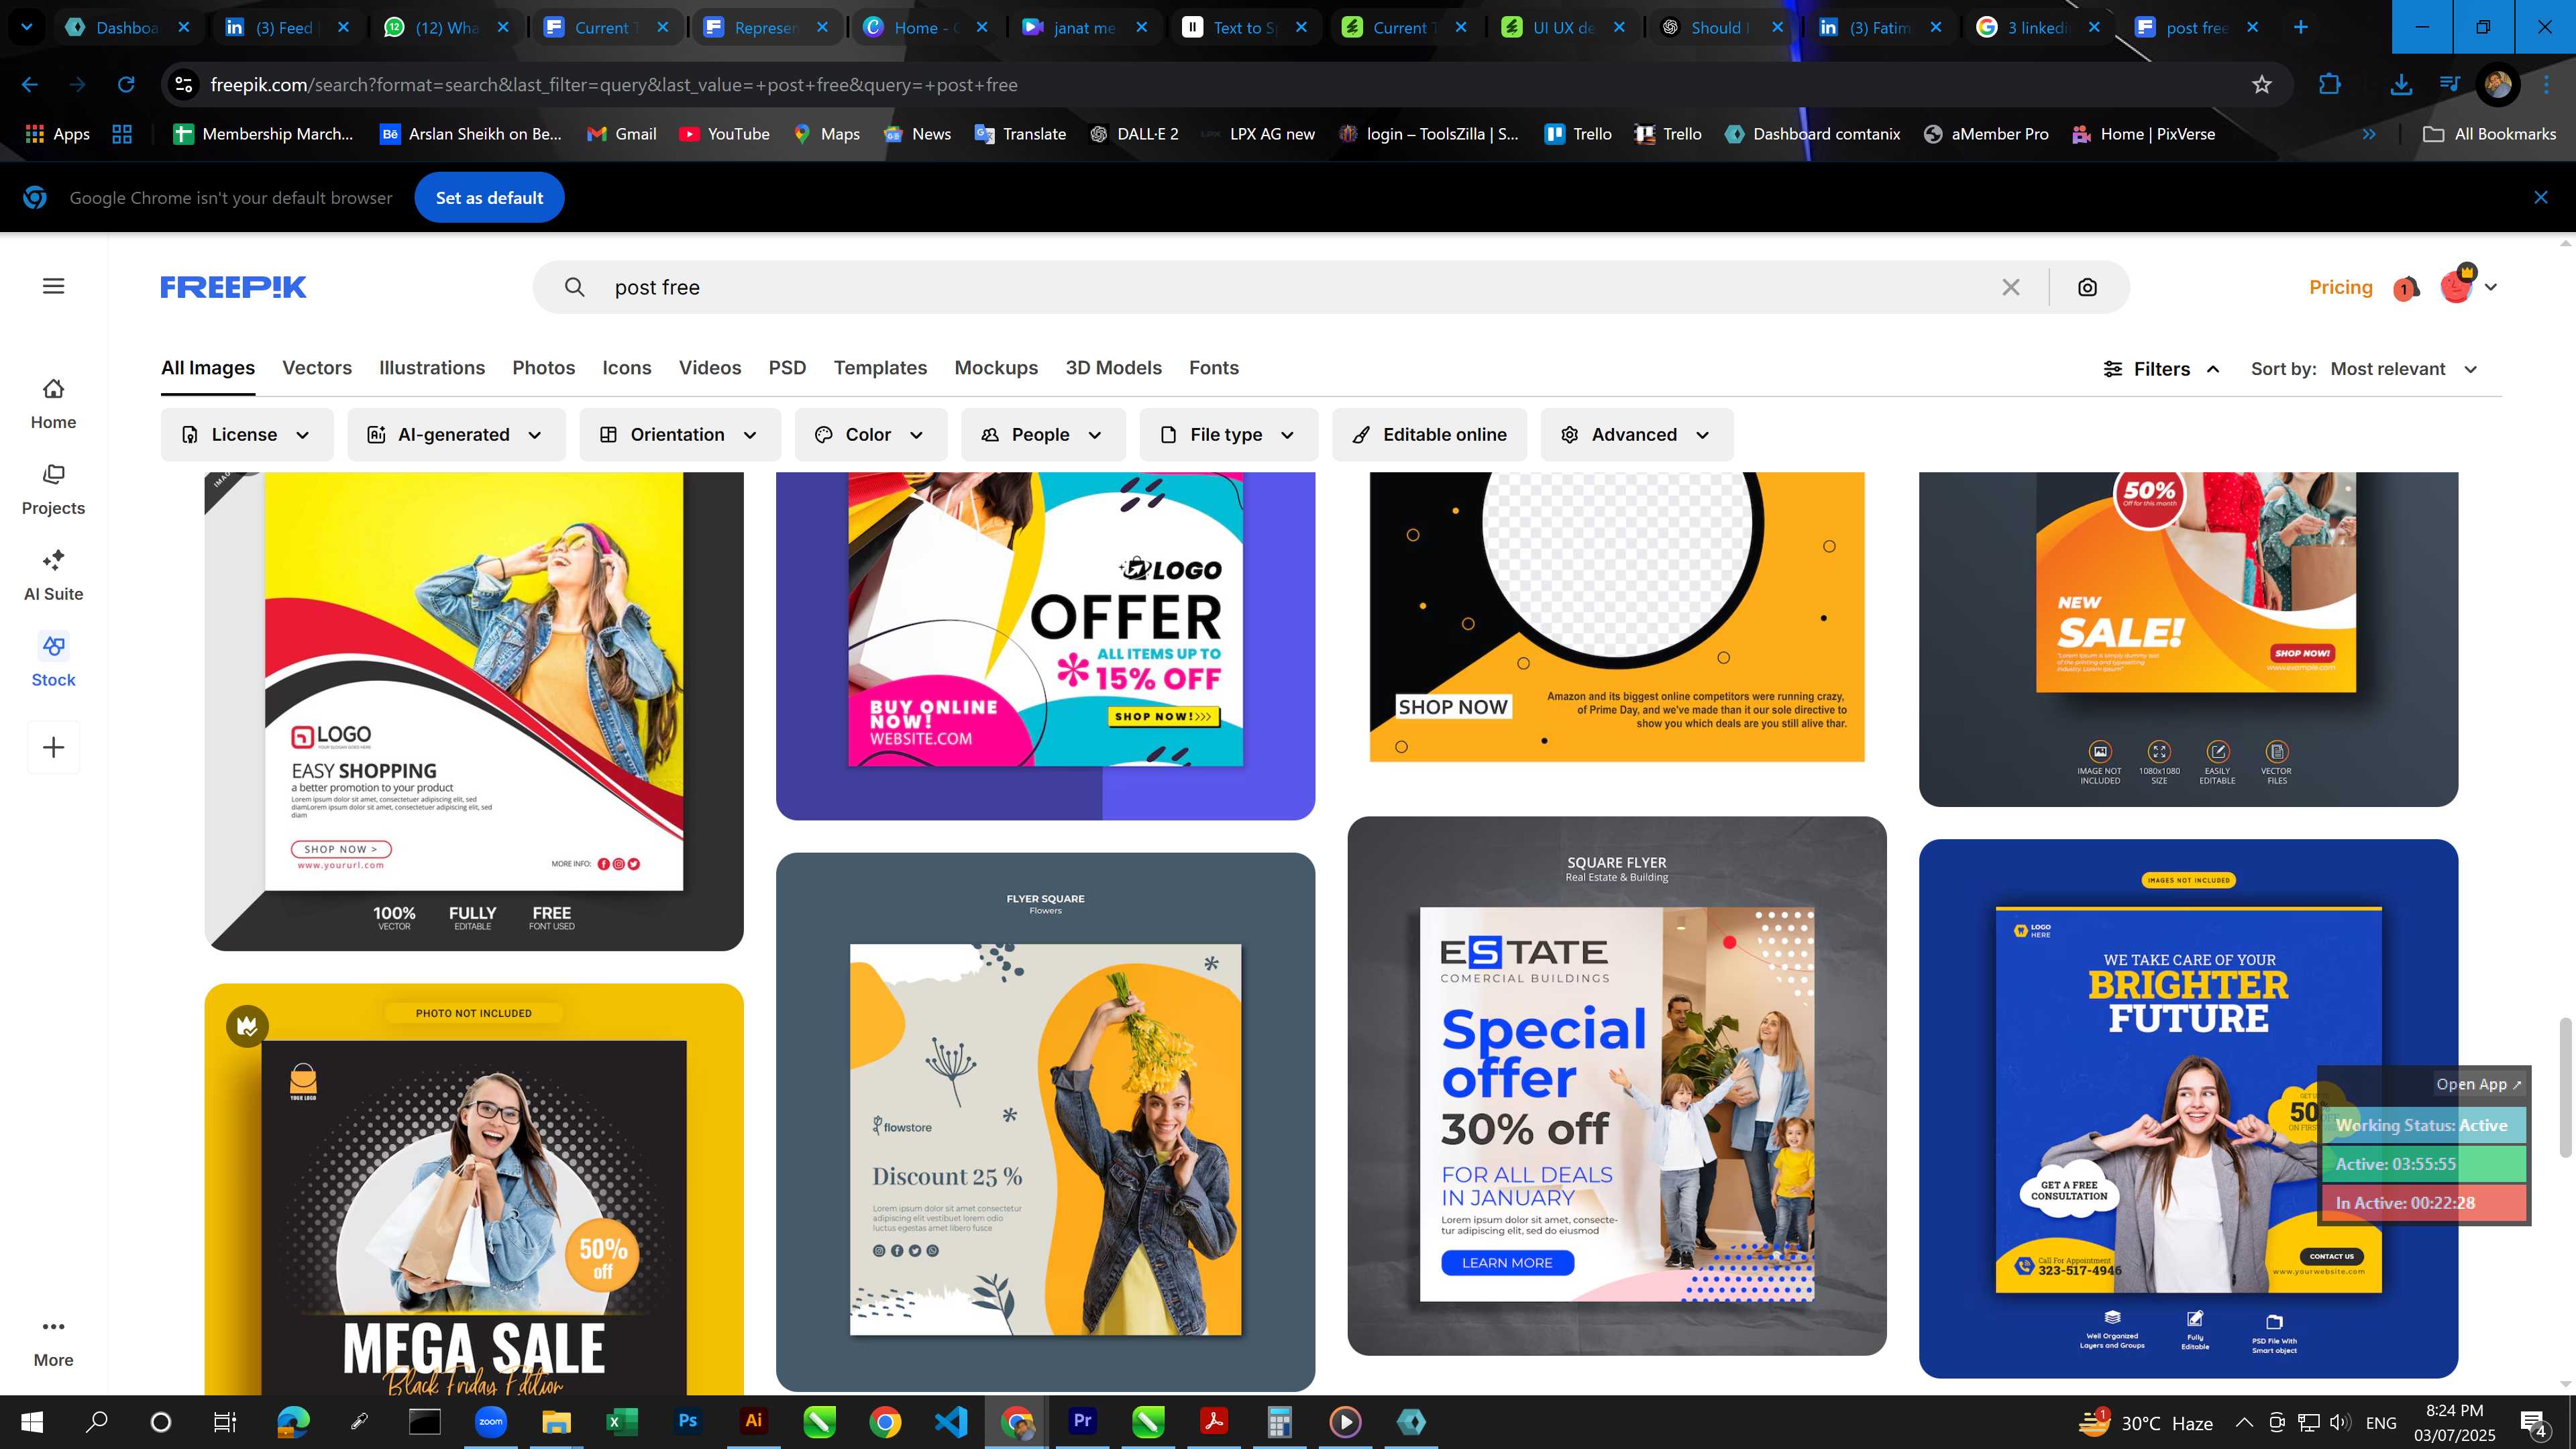Open the More menu in the sidebar
This screenshot has width=2576, height=1449.
coord(53,1342)
